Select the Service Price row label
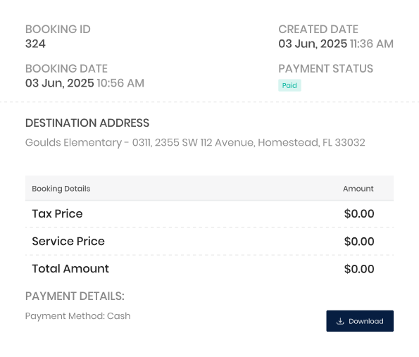Screen dimensions: 419x357 68,242
